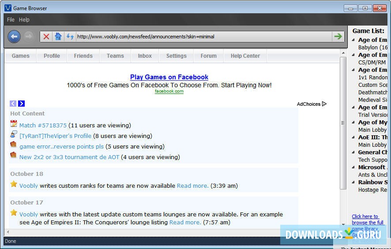Collapse the AoE III group
Screen dimensions: 391x249
(x=353, y=137)
